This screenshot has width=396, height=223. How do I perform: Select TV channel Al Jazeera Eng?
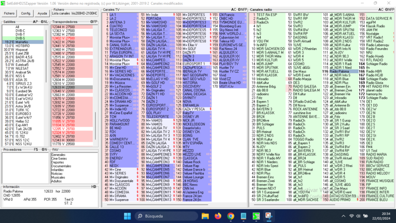coord(194,192)
